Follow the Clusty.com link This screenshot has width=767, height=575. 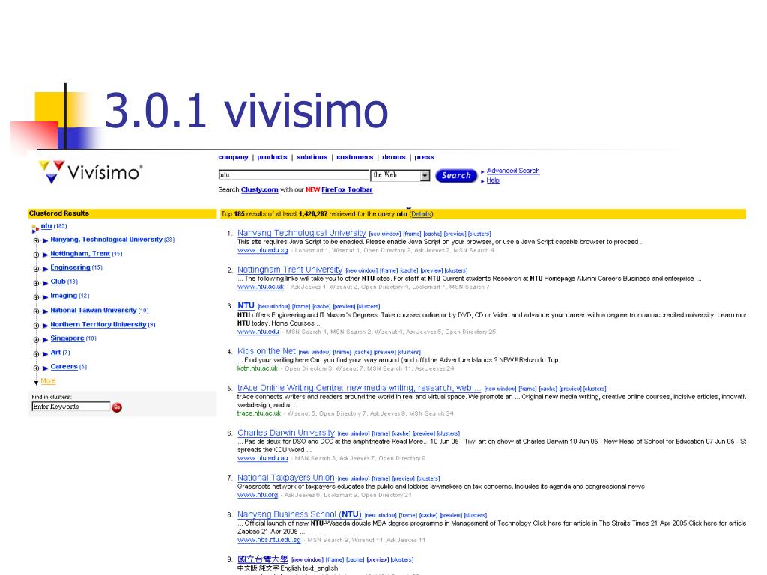point(260,189)
